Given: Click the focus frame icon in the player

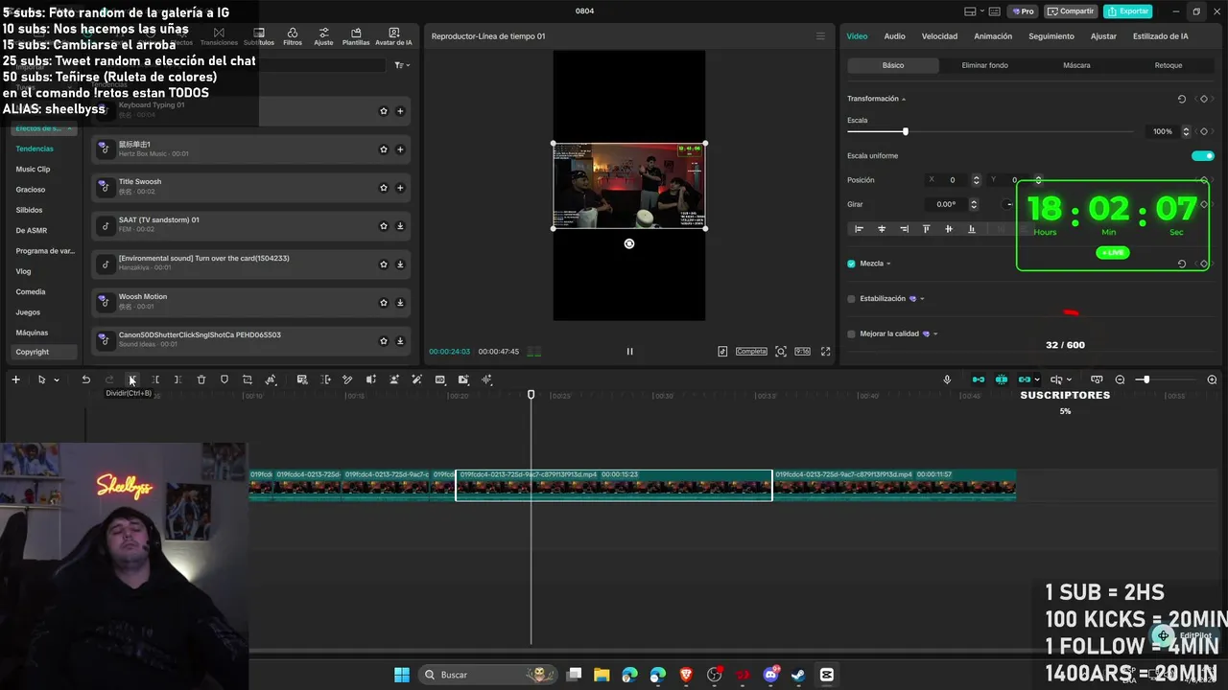Looking at the screenshot, I should (x=781, y=352).
